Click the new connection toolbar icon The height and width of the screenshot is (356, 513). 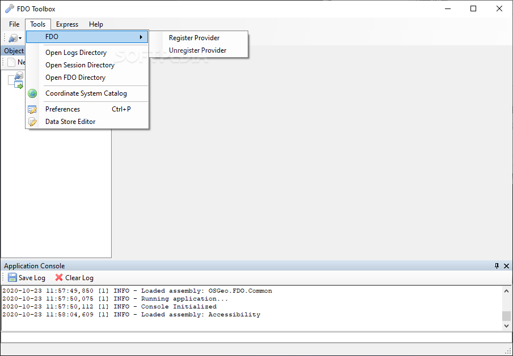click(x=13, y=38)
